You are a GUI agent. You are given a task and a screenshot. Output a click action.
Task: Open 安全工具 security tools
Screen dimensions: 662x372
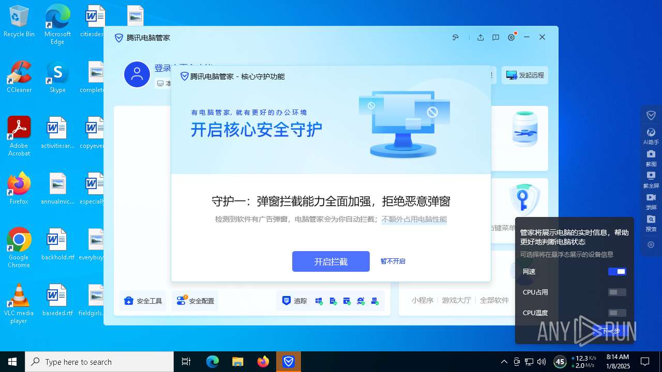click(143, 301)
